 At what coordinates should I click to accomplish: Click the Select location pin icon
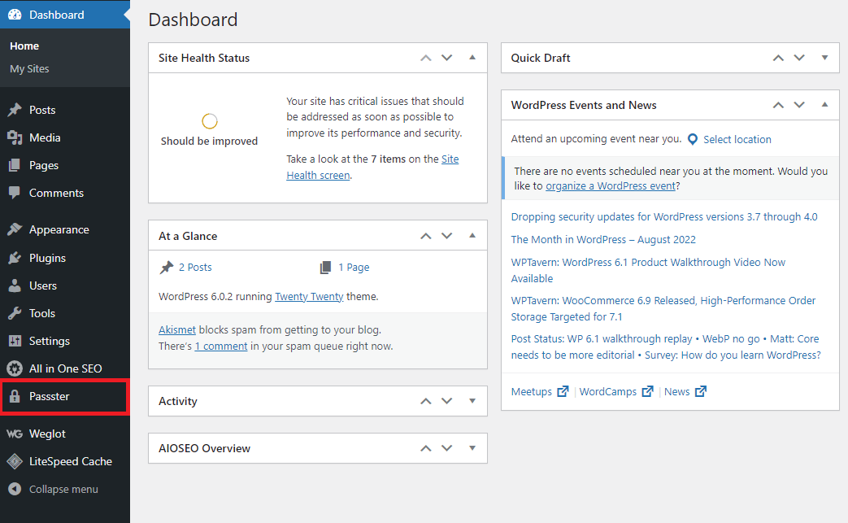(x=692, y=139)
